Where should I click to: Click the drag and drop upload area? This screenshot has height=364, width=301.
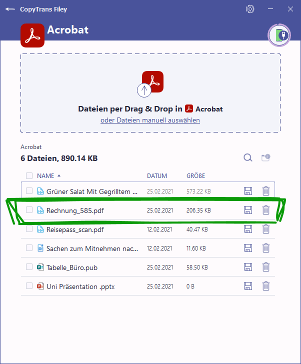150,93
